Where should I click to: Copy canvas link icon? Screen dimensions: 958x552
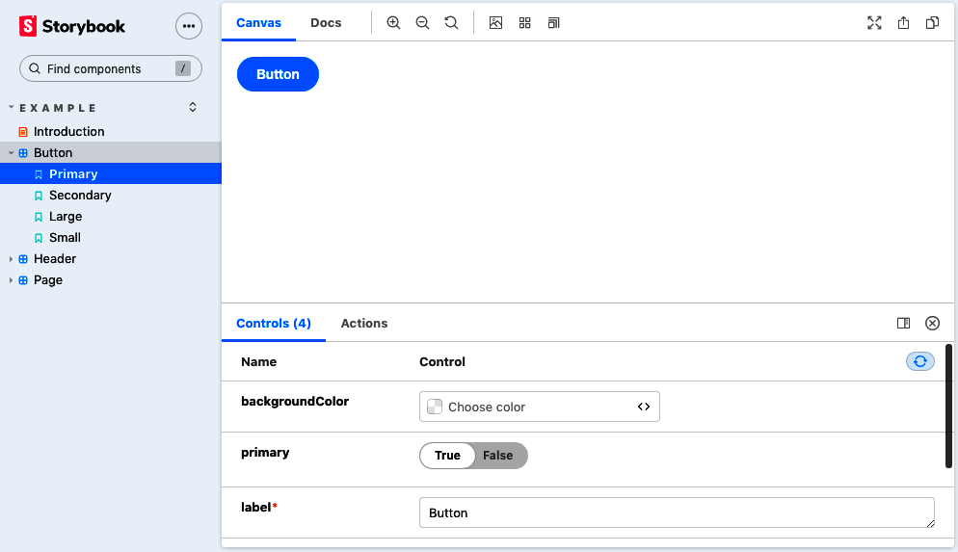tap(932, 23)
